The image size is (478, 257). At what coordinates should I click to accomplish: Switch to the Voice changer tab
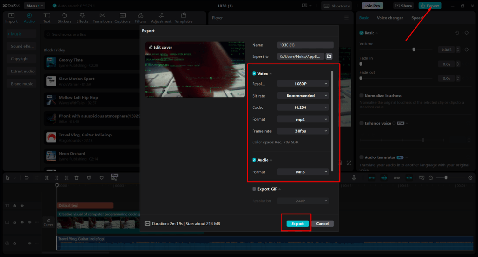click(390, 18)
